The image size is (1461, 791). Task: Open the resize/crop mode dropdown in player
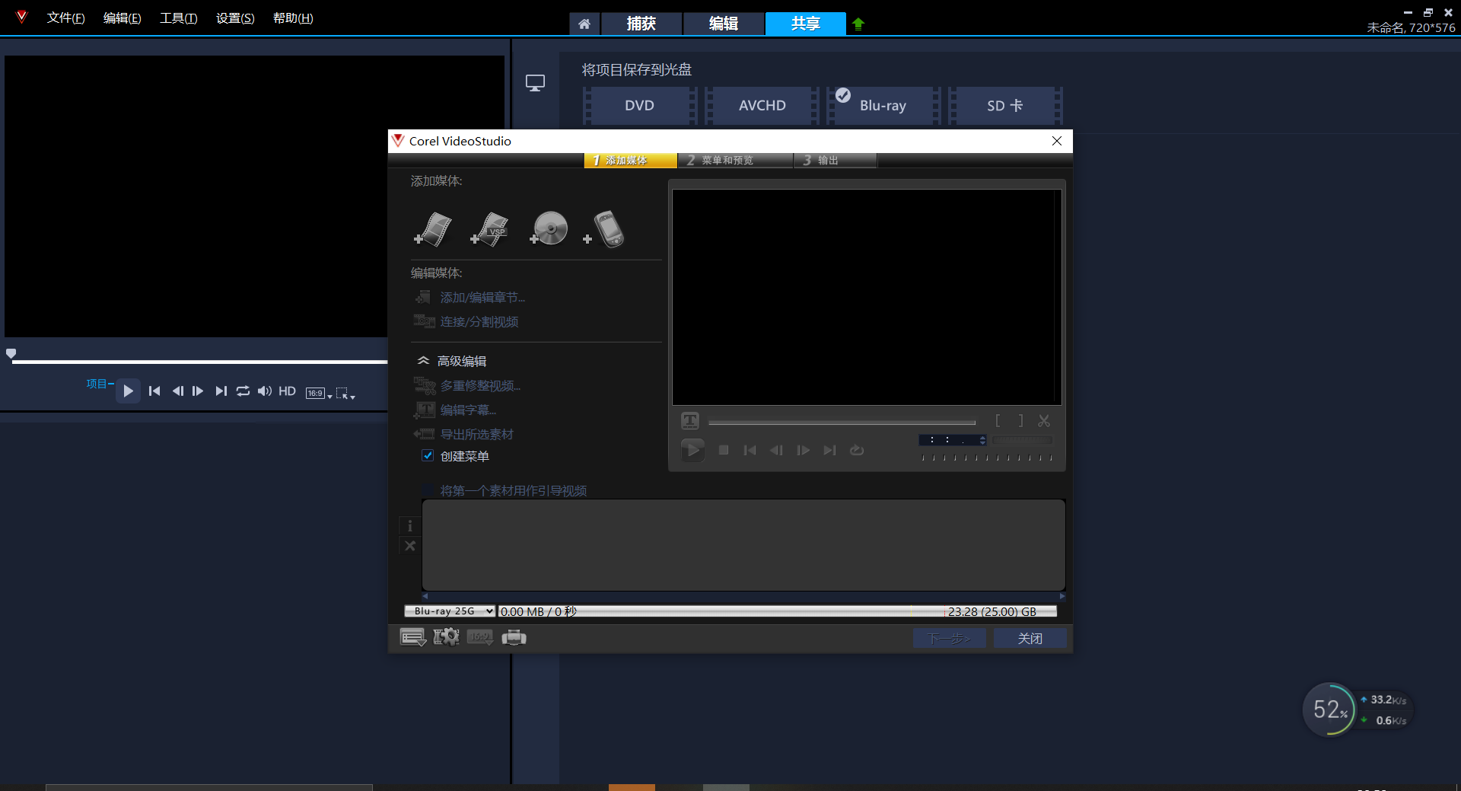pos(345,394)
